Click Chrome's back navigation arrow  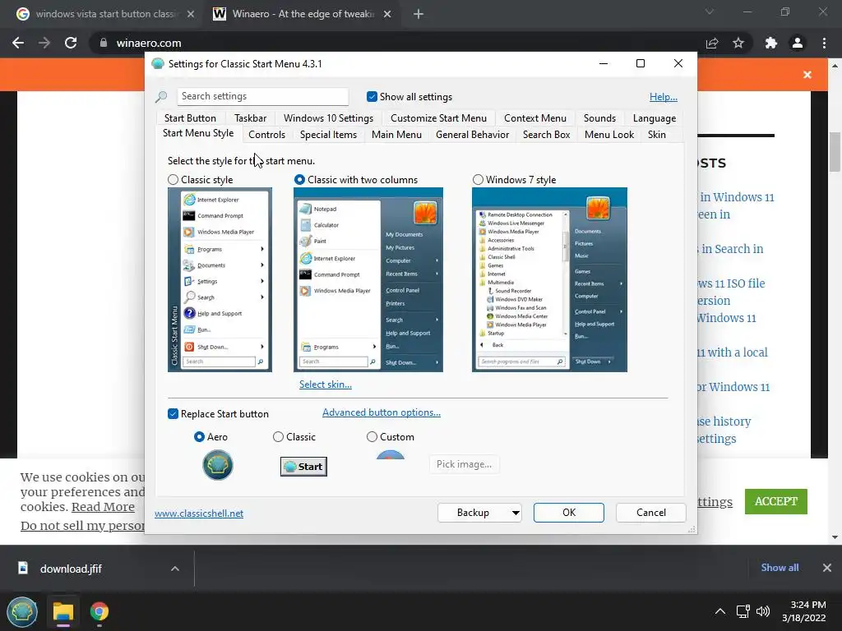18,43
